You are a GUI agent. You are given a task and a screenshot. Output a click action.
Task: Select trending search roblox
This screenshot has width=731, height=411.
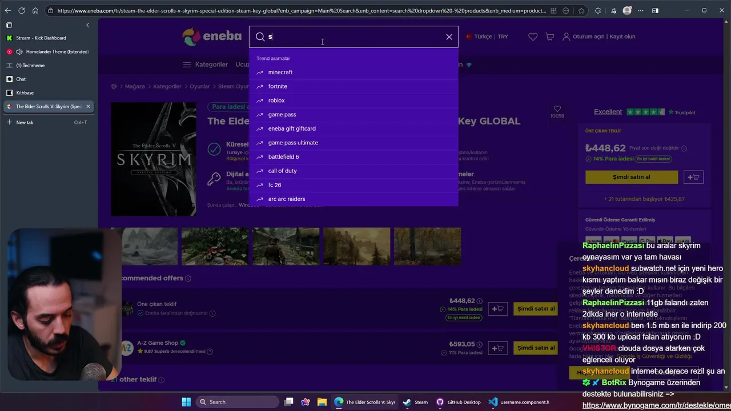354,100
